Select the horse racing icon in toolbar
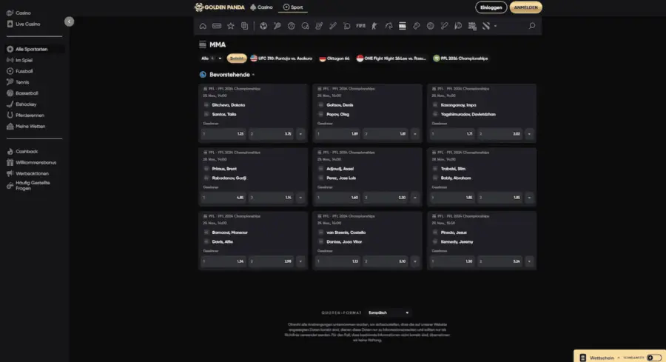 pyautogui.click(x=388, y=26)
